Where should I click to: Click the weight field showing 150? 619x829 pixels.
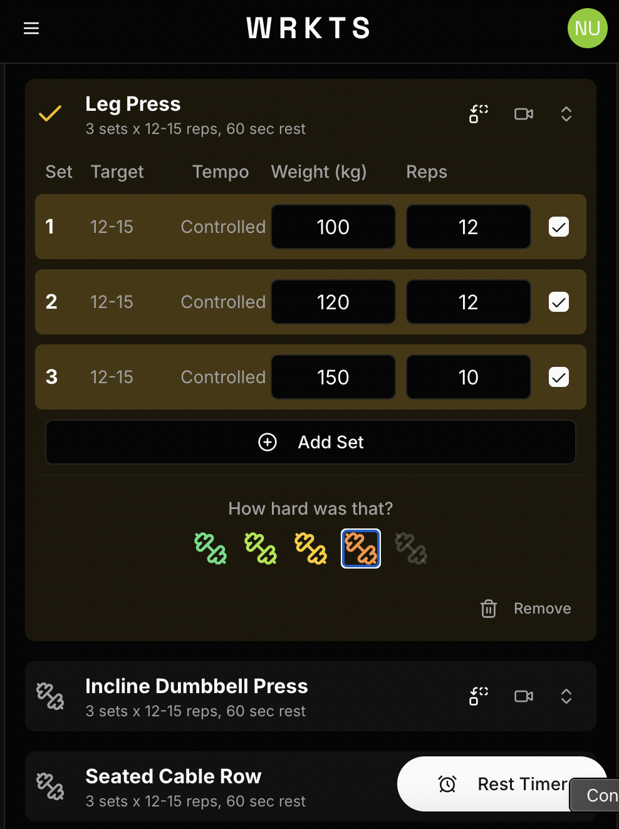point(333,377)
